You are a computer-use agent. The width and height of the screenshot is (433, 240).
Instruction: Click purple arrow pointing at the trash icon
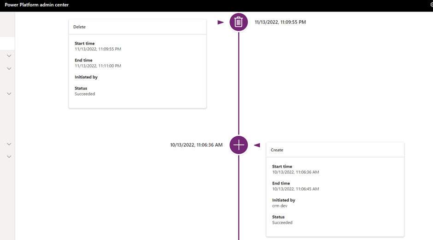coord(221,22)
